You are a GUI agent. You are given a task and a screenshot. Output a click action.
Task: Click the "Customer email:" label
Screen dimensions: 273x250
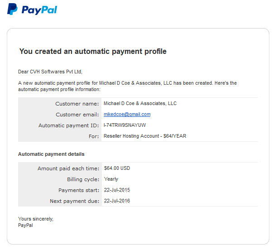[77, 115]
